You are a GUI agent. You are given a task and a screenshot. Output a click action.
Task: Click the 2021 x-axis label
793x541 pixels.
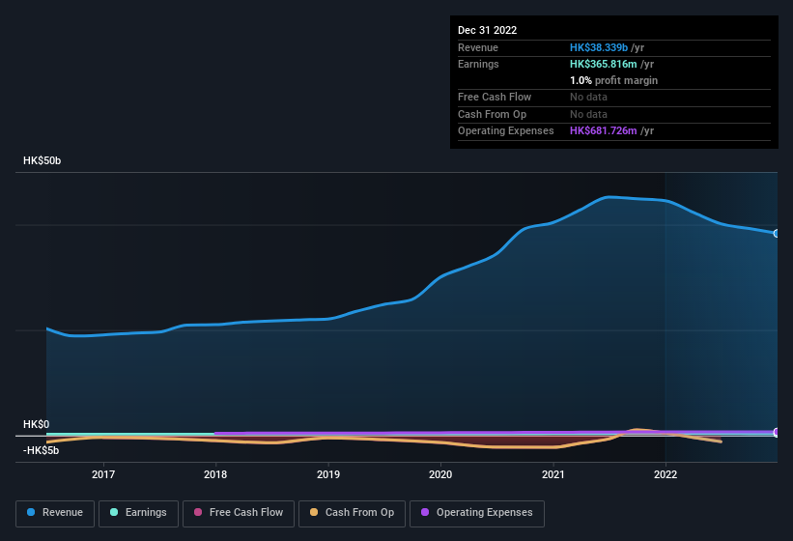(x=553, y=474)
